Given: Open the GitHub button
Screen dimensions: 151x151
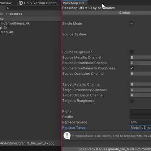Looking at the screenshot, I should pyautogui.click(x=107, y=13).
